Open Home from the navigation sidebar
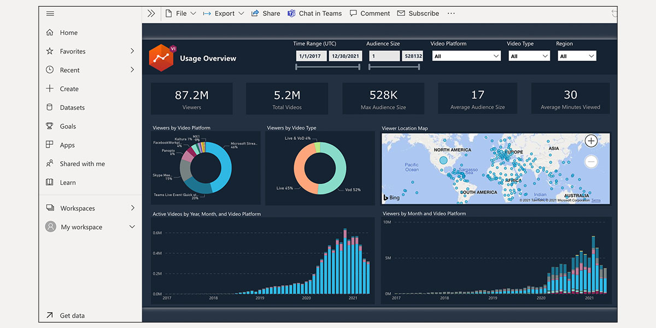 click(68, 32)
